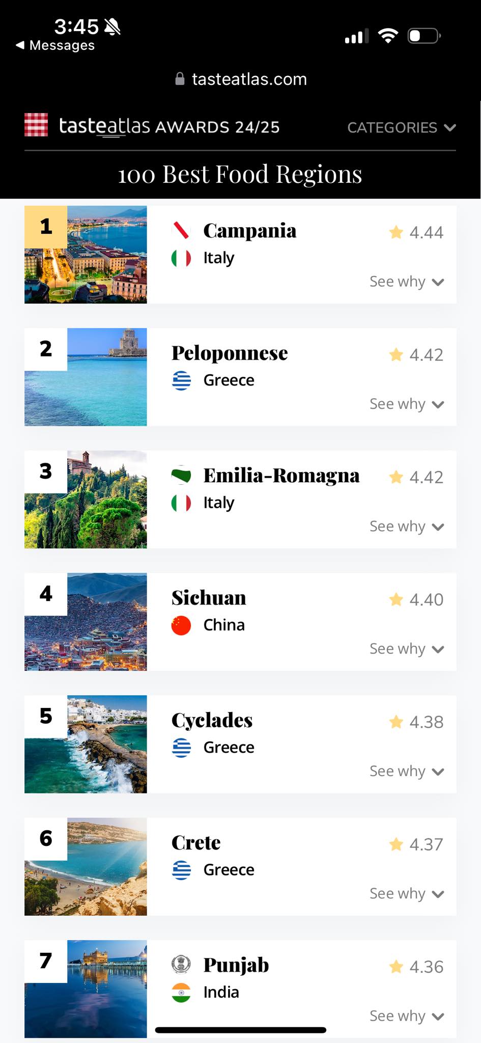This screenshot has width=481, height=1043.
Task: Tap the Emilia-Romagna green emblem icon
Action: pos(181,475)
